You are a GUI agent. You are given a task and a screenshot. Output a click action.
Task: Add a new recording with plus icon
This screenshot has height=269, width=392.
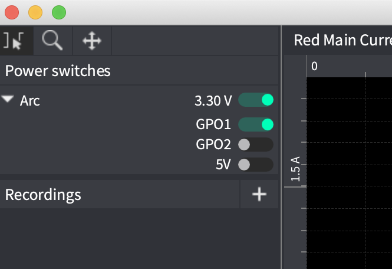tap(259, 194)
